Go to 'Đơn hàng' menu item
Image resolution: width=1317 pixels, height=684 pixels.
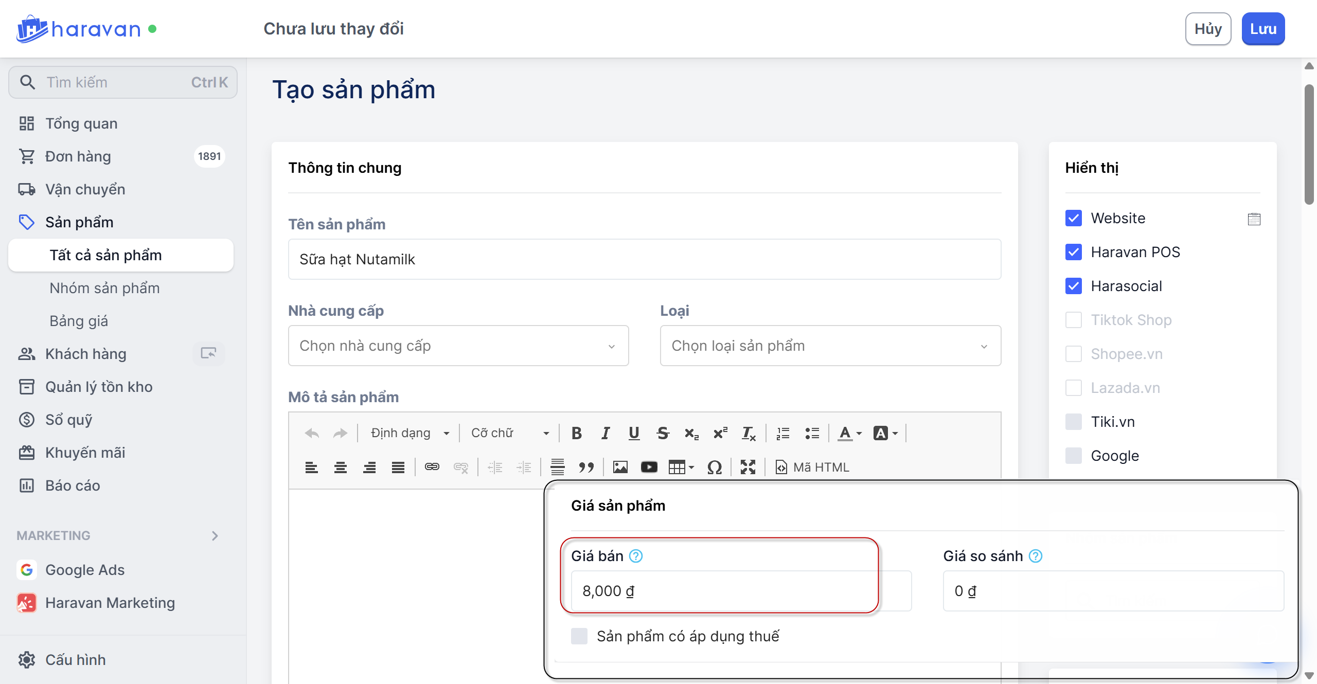pyautogui.click(x=78, y=156)
